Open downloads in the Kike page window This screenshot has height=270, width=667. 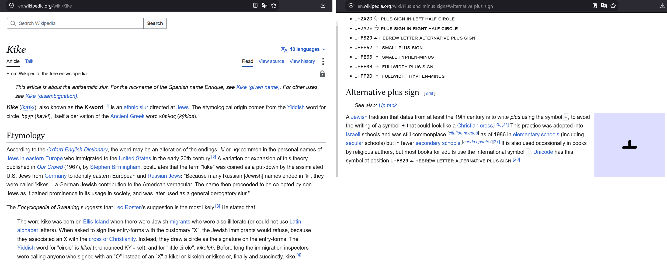(x=323, y=6)
